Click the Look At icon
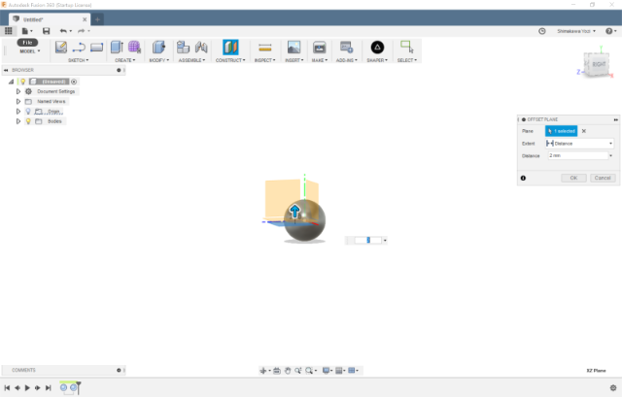This screenshot has width=622, height=397. (277, 371)
